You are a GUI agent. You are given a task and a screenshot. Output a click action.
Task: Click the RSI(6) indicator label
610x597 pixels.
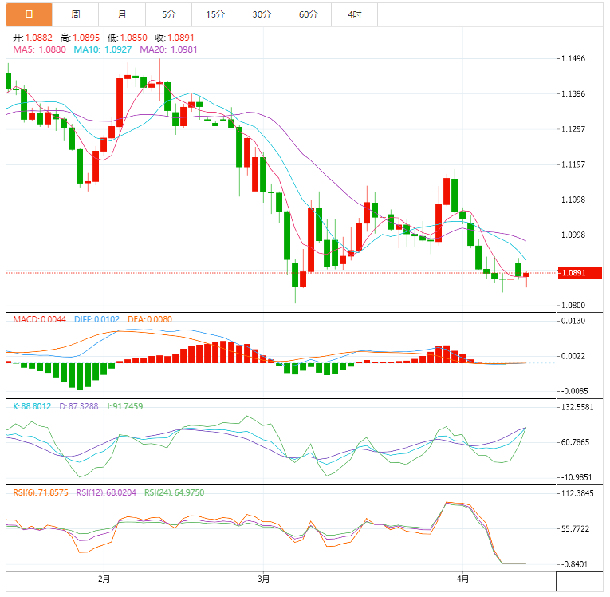point(41,493)
